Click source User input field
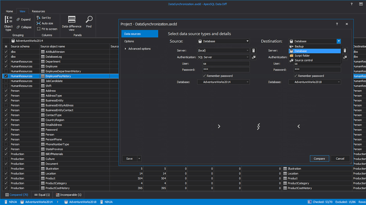366x205 pixels. [x=226, y=63]
